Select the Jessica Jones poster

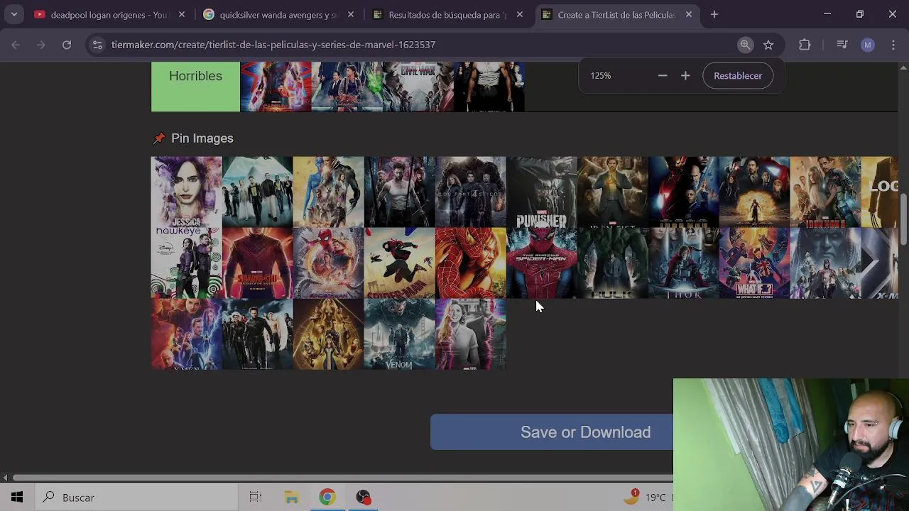(x=187, y=192)
